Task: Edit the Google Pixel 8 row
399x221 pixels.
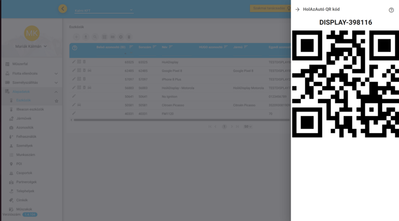Action: pos(74,70)
